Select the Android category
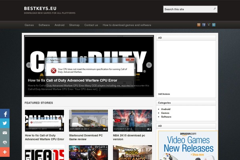This screenshot has width=240, height=160. click(x=166, y=109)
